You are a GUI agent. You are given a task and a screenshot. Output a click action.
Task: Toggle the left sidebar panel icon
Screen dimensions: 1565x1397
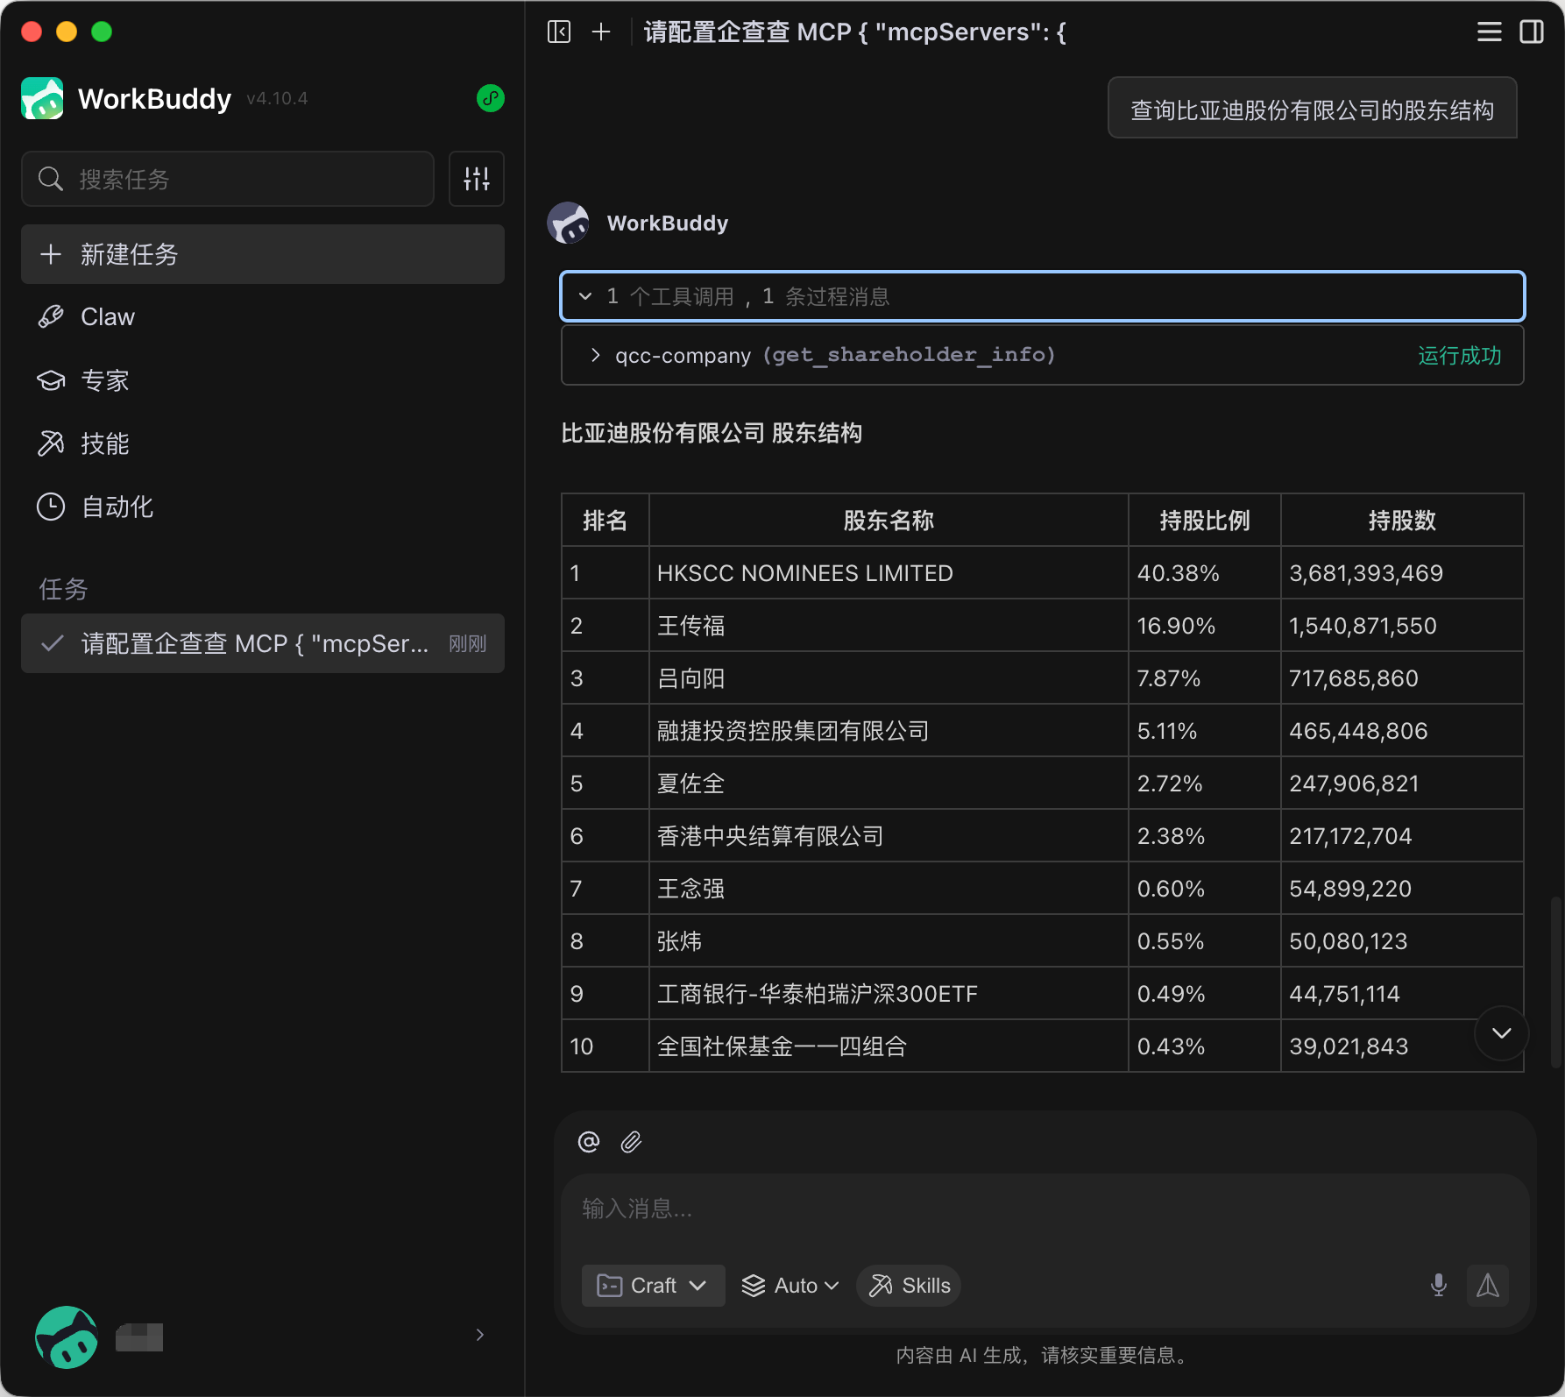pos(559,32)
